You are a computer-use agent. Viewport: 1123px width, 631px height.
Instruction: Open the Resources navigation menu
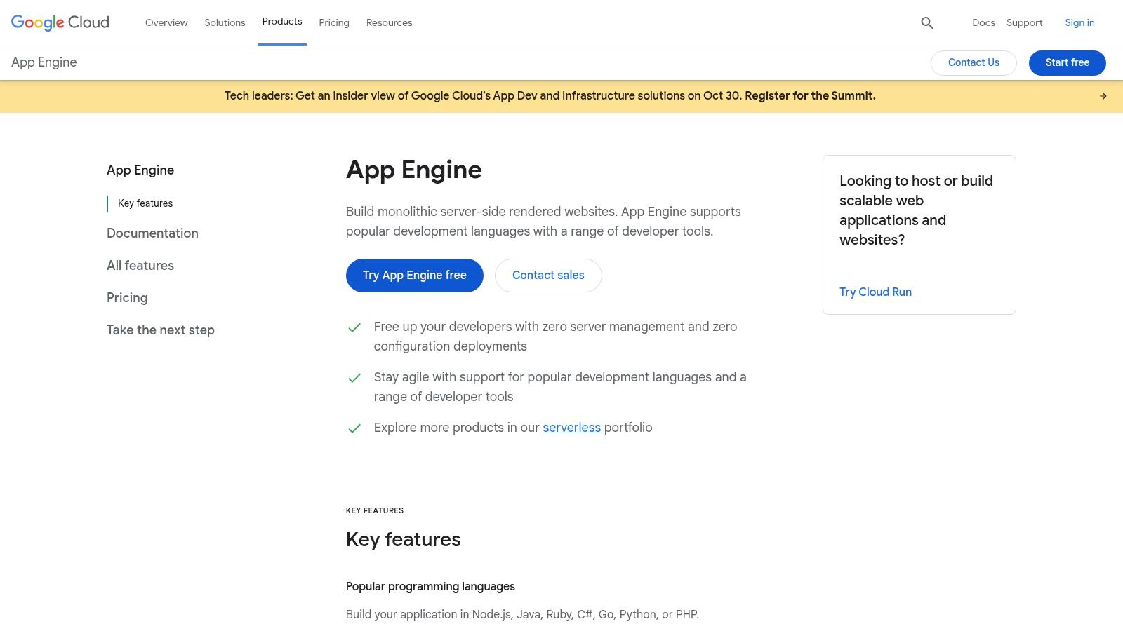(x=389, y=22)
